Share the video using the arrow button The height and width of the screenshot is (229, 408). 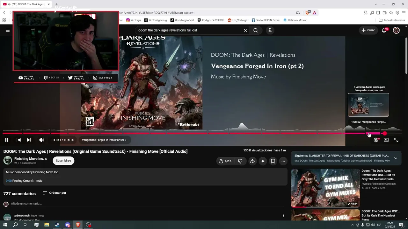[252, 161]
